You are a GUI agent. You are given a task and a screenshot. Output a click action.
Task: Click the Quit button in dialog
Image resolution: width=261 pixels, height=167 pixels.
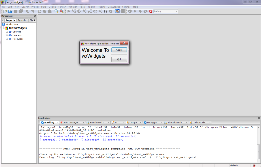[x=119, y=59]
